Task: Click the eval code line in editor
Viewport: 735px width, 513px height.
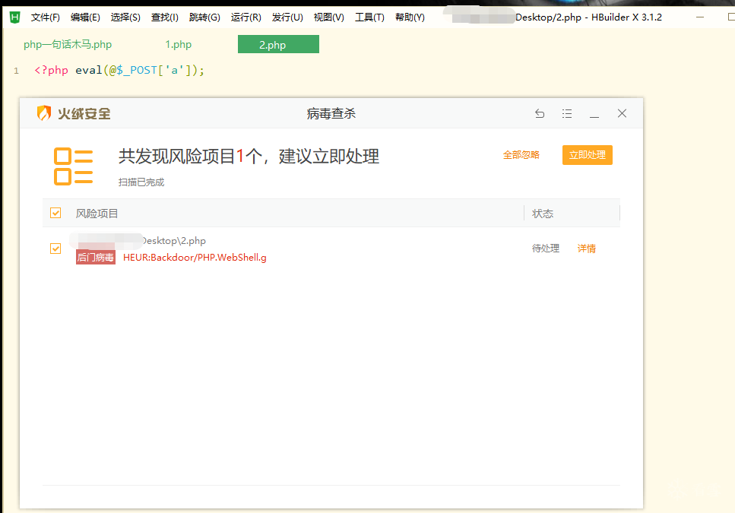Action: click(x=119, y=70)
